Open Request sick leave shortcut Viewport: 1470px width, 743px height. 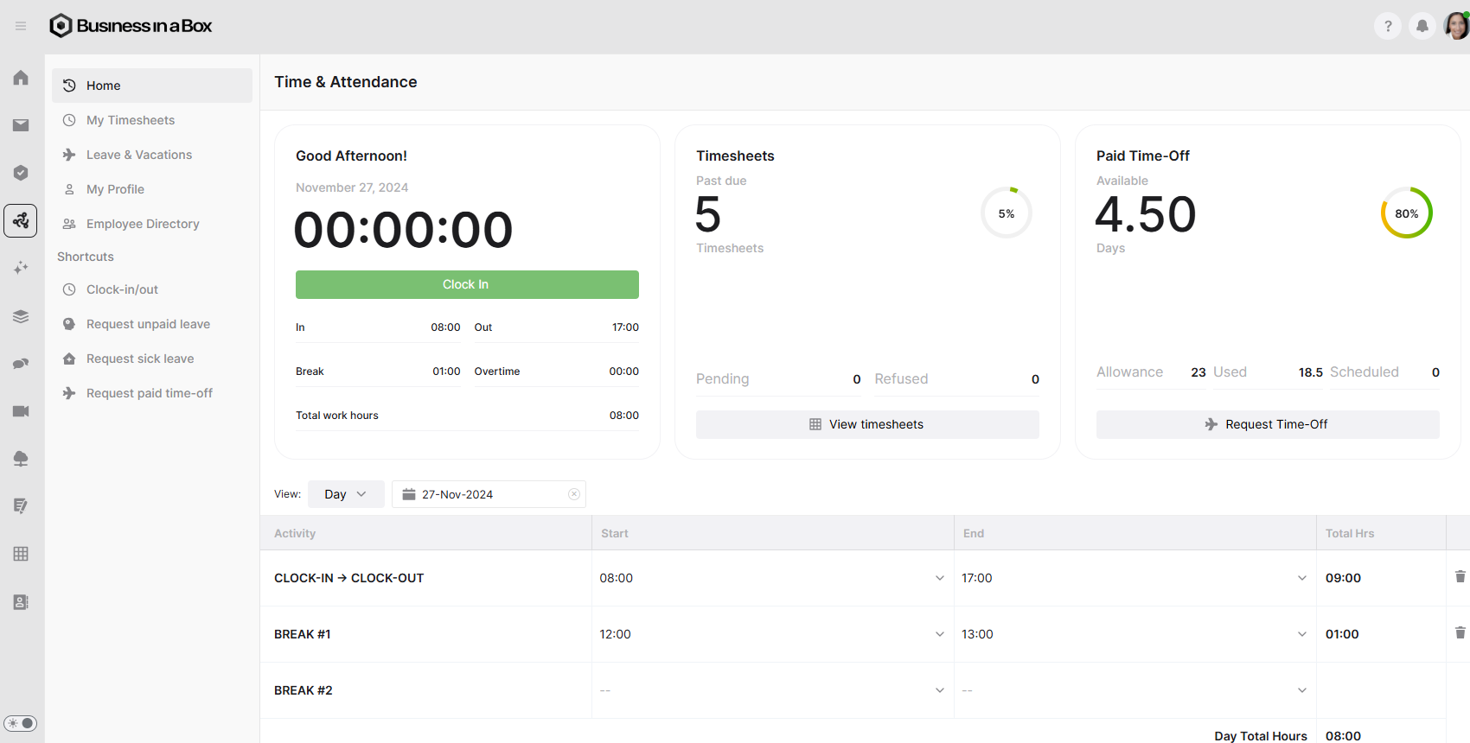(152, 359)
